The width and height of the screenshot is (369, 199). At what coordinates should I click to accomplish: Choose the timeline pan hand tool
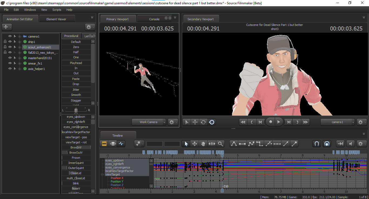pos(203,144)
